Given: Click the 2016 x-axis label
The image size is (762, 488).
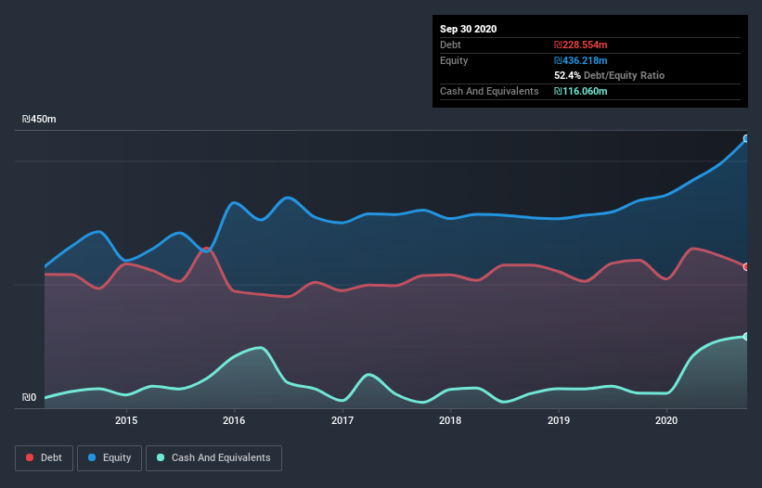Looking at the screenshot, I should point(234,420).
